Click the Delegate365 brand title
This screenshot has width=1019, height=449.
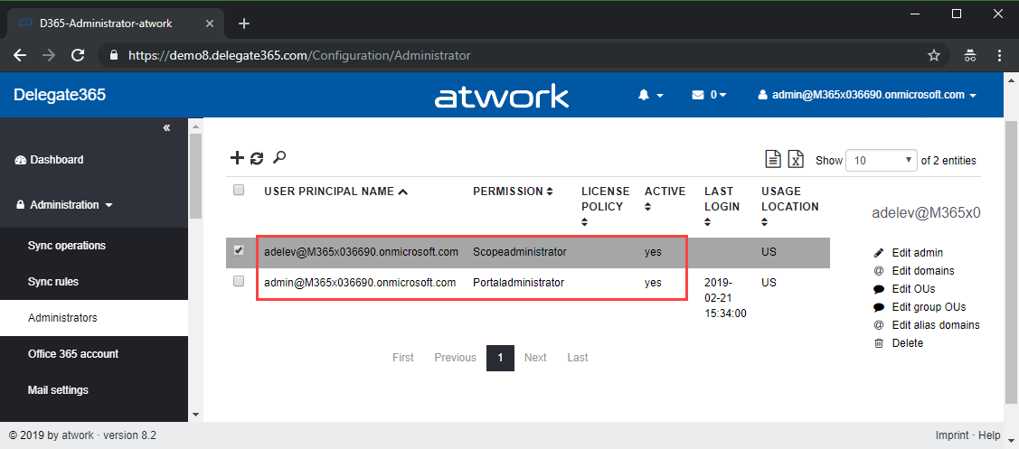coord(59,95)
